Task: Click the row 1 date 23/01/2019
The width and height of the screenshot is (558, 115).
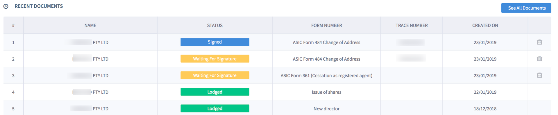Action: point(485,42)
